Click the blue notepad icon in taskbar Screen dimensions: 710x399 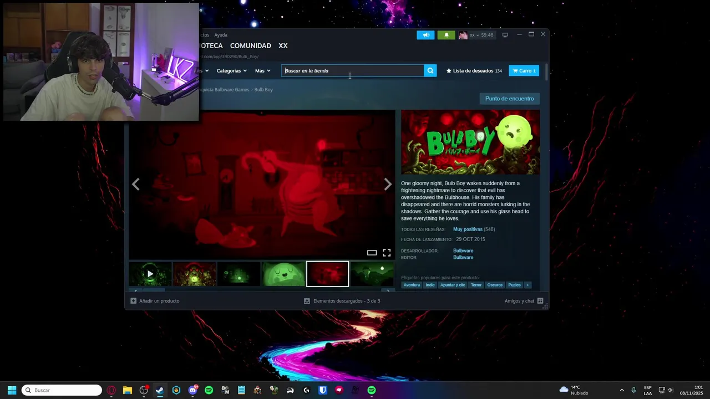pos(241,390)
